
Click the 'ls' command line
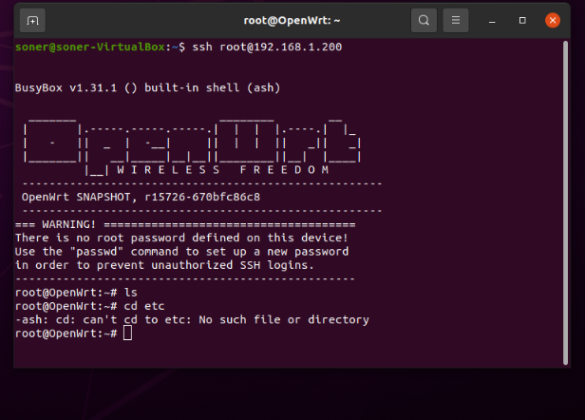click(x=76, y=293)
